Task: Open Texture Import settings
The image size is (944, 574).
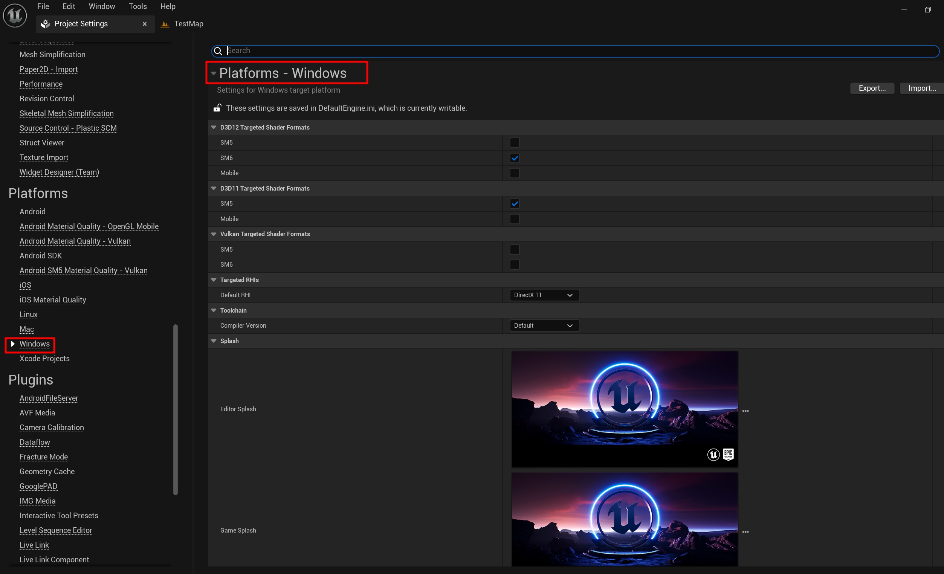Action: pos(44,157)
